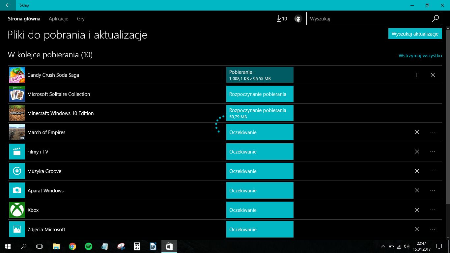The image size is (450, 253).
Task: Open taskbar search magnifier
Action: pos(24,246)
